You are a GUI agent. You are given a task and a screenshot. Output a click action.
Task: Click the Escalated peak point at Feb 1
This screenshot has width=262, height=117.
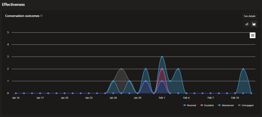pyautogui.click(x=162, y=69)
